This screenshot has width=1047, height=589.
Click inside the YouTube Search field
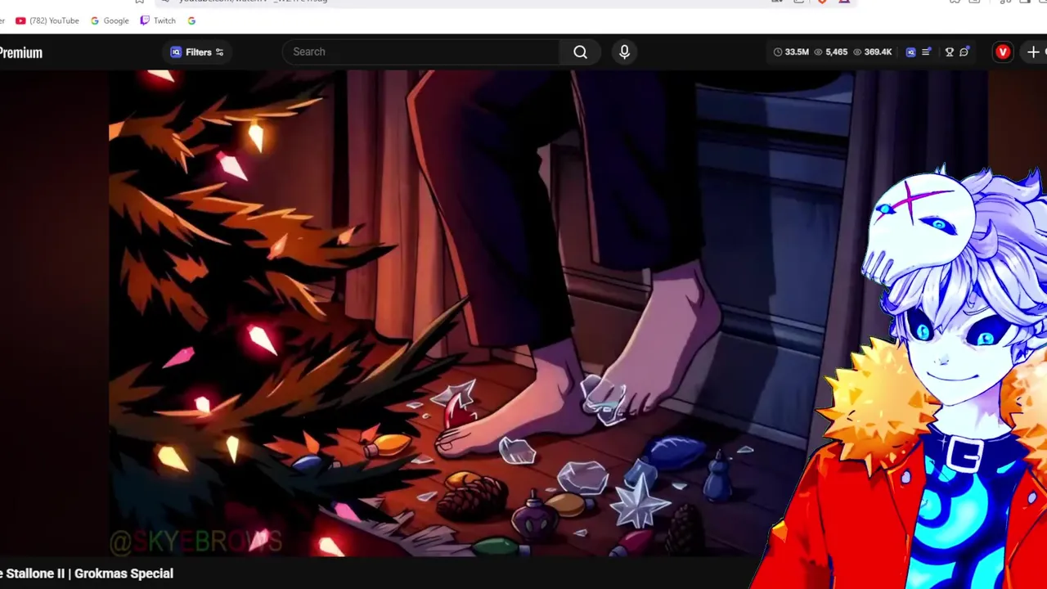421,52
